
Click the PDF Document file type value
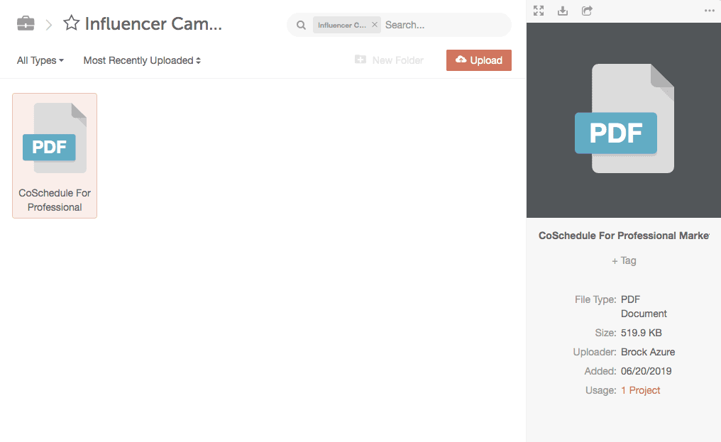coord(644,306)
